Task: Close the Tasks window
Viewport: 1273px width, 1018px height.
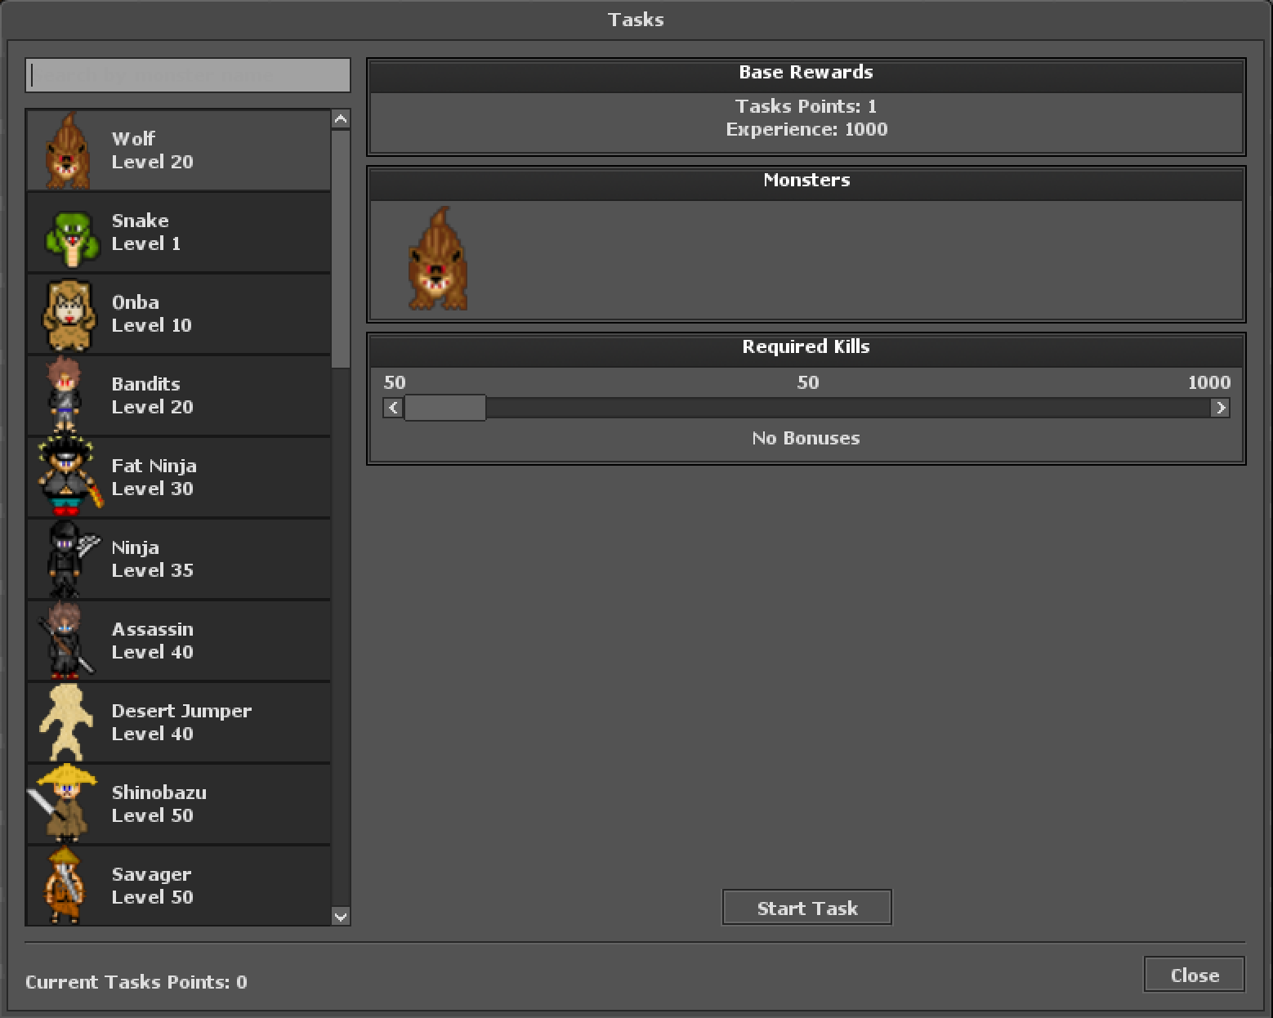Action: coord(1194,975)
